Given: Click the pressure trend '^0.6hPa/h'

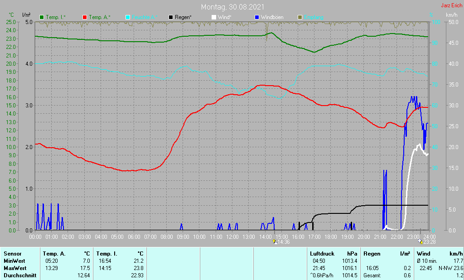Looking at the screenshot, I should [322, 275].
